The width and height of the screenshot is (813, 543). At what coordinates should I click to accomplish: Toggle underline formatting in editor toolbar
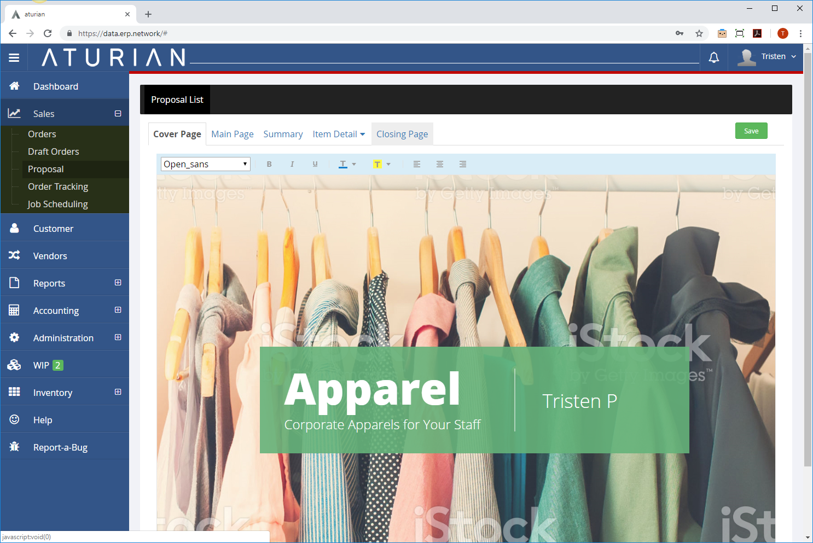point(315,164)
